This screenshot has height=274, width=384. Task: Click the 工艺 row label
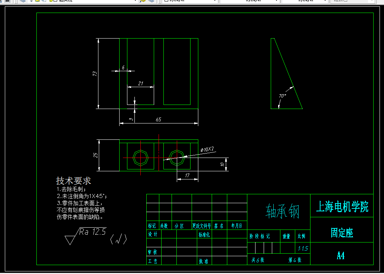152,261
